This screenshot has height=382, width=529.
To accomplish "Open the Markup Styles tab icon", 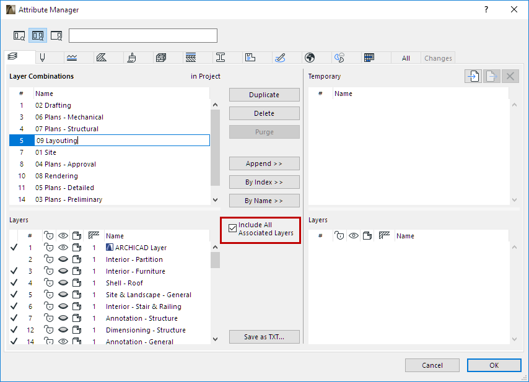I will 280,58.
